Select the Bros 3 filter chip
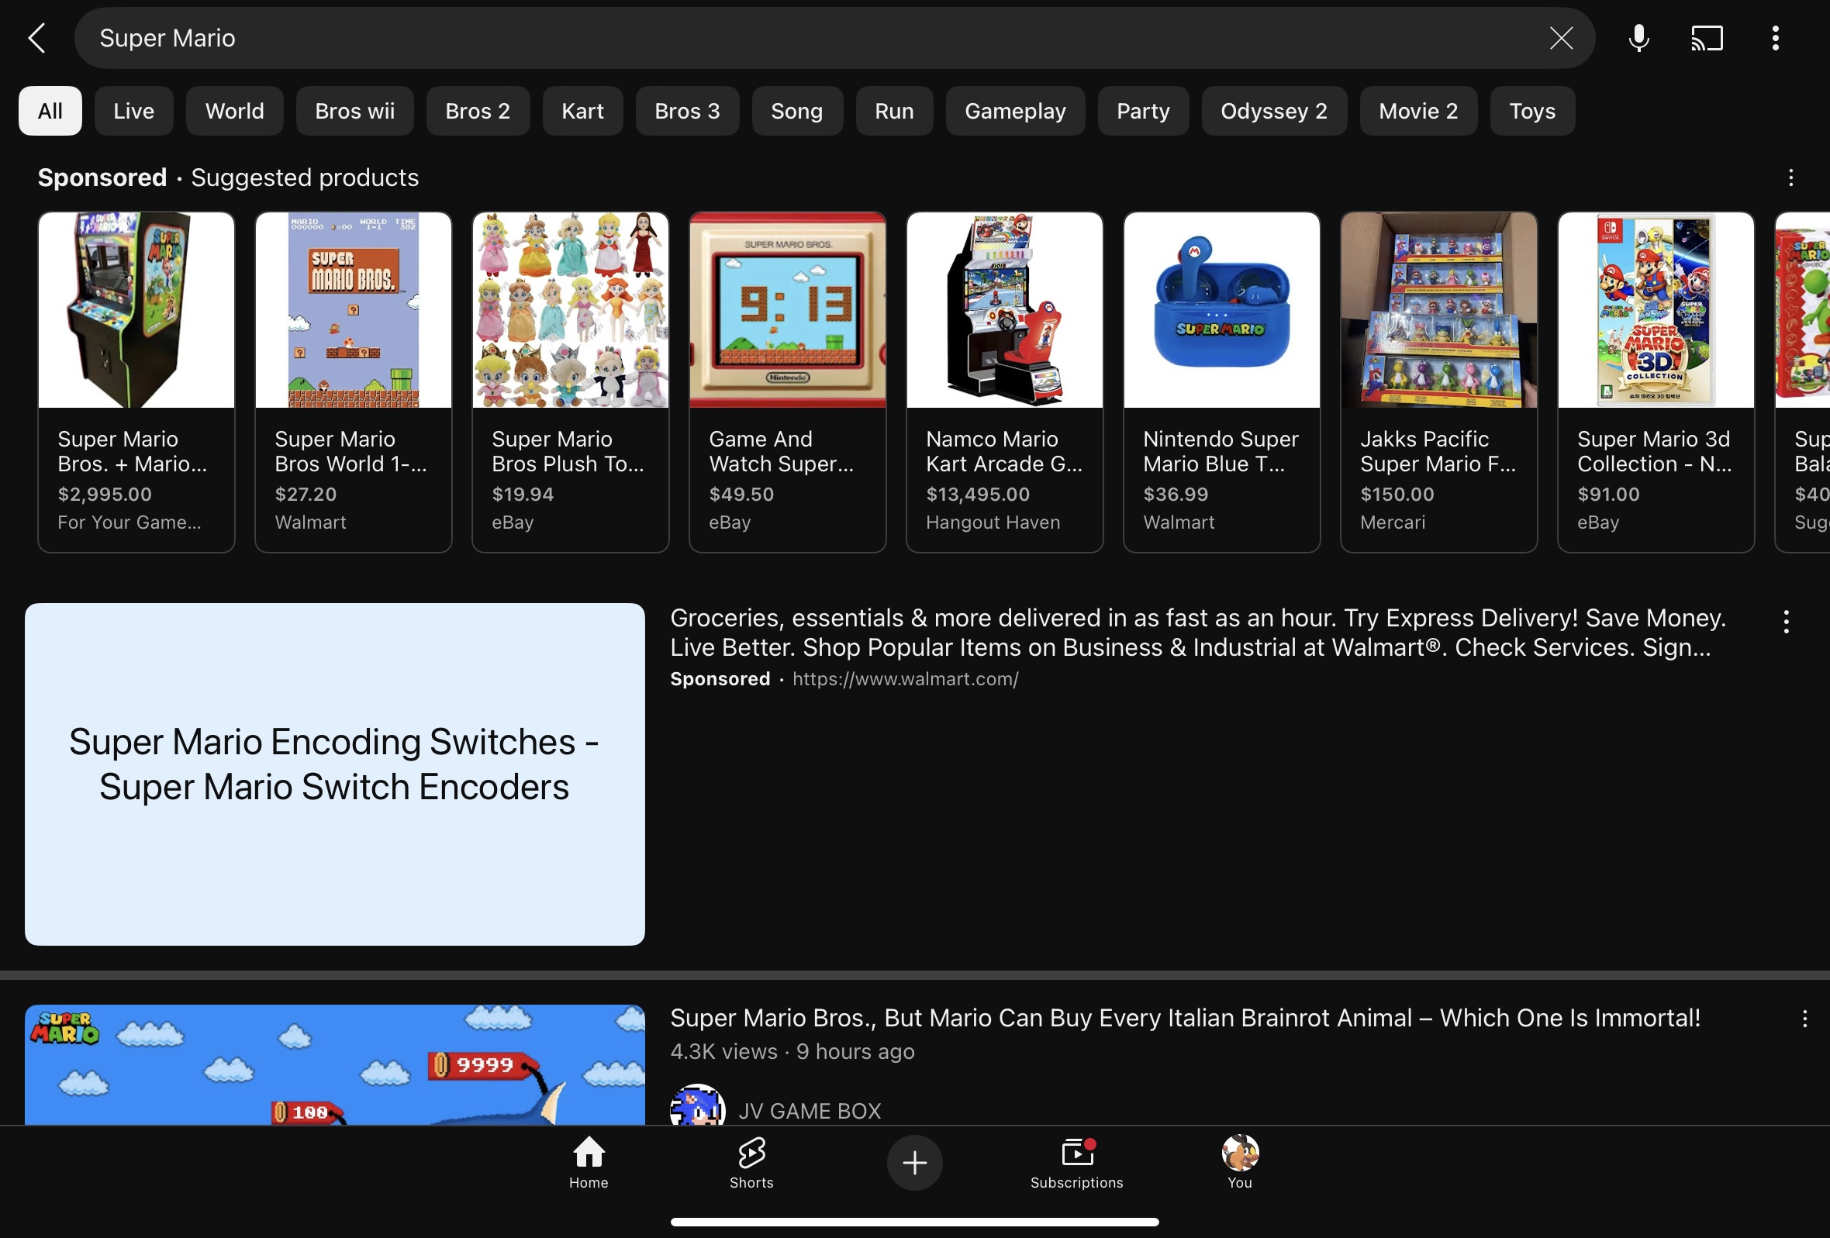Image resolution: width=1830 pixels, height=1238 pixels. pyautogui.click(x=688, y=111)
